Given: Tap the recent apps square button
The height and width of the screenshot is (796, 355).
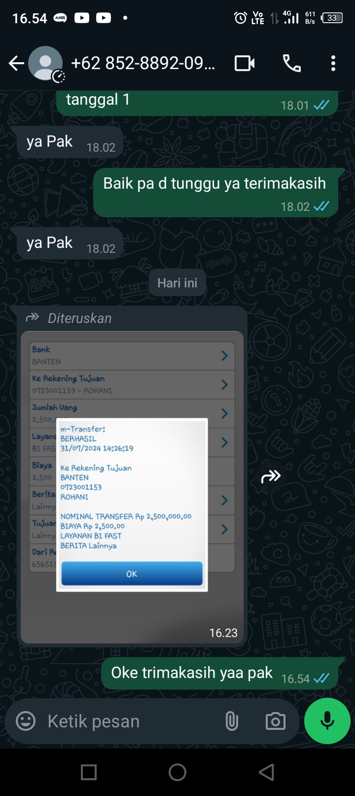Looking at the screenshot, I should click(89, 772).
